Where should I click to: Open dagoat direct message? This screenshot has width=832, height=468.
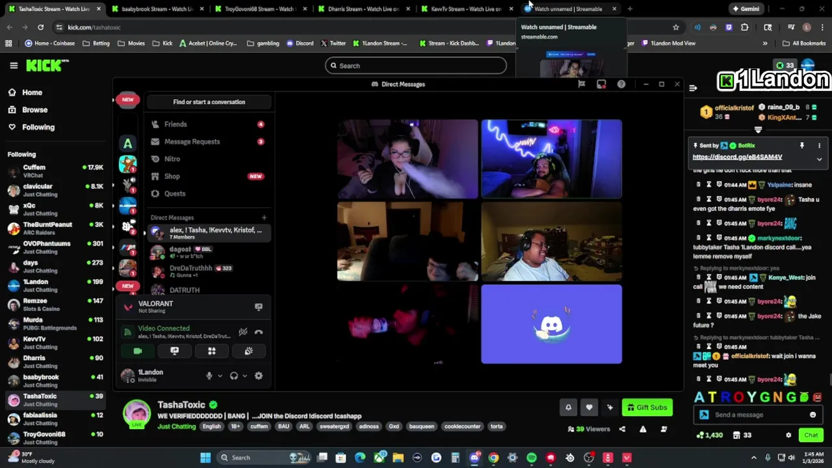point(208,252)
